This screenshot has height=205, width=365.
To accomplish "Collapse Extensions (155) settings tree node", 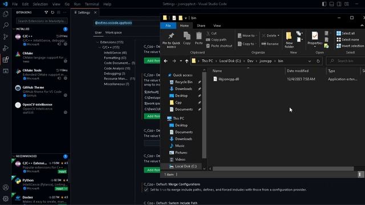I will [98, 42].
